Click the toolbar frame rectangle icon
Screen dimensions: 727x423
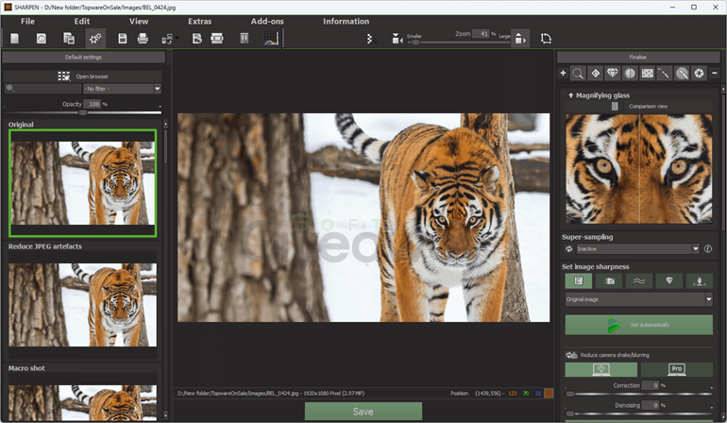pos(217,39)
